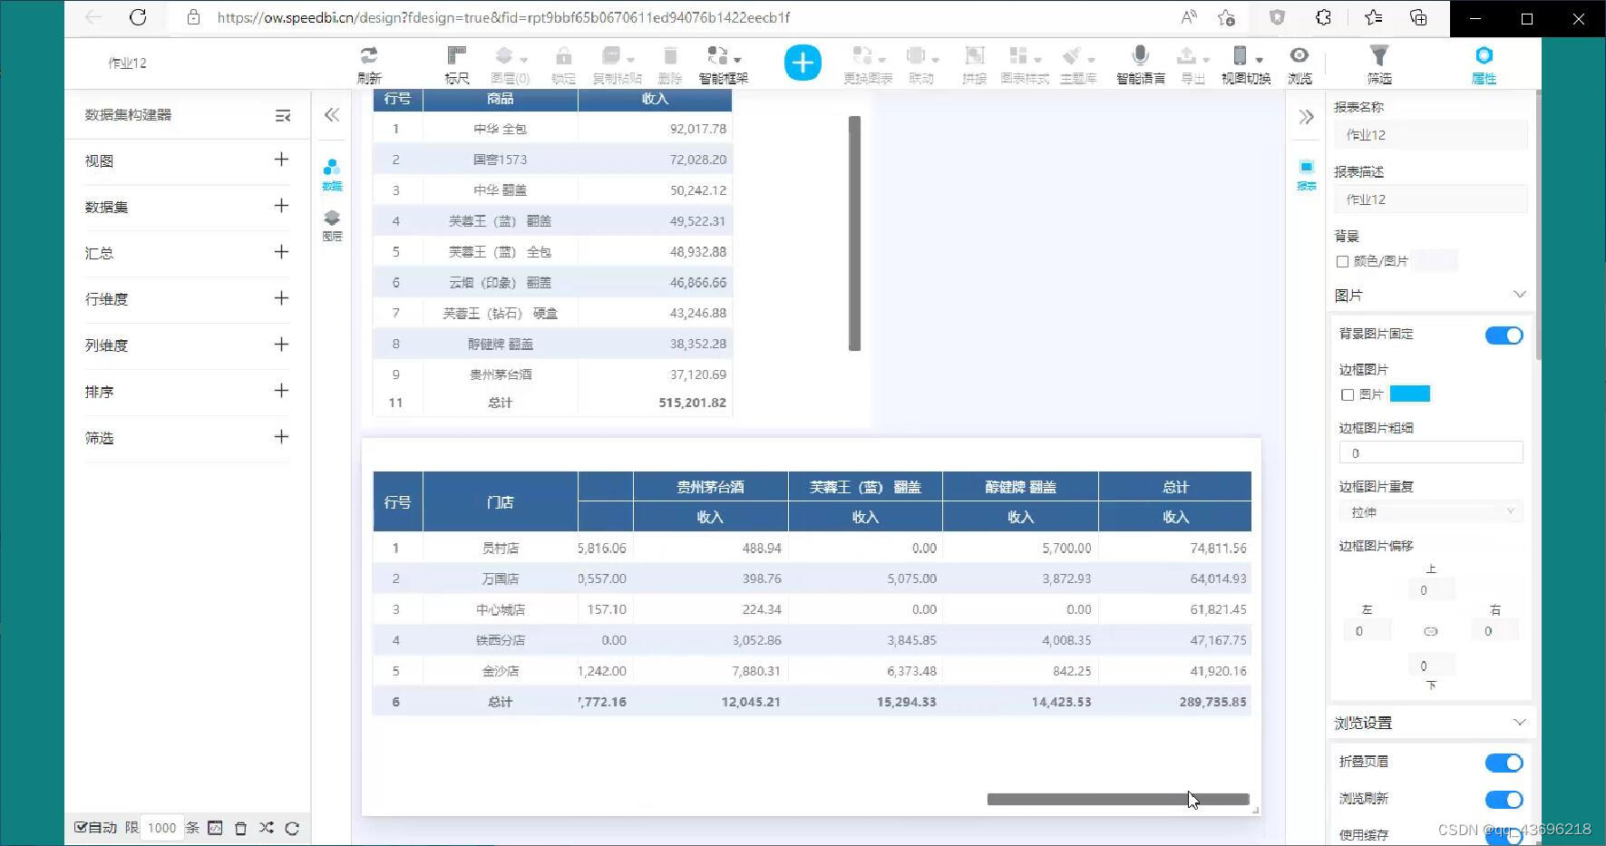This screenshot has width=1606, height=846.
Task: Click the 总计 column header
Action: [x=1175, y=487]
